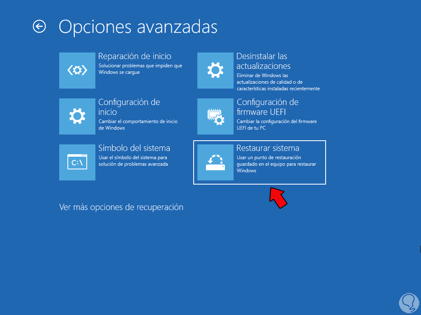Viewport: 421px width, 315px height.
Task: Click the "Eliminar de Windows las actualizaciones" description
Action: (278, 82)
